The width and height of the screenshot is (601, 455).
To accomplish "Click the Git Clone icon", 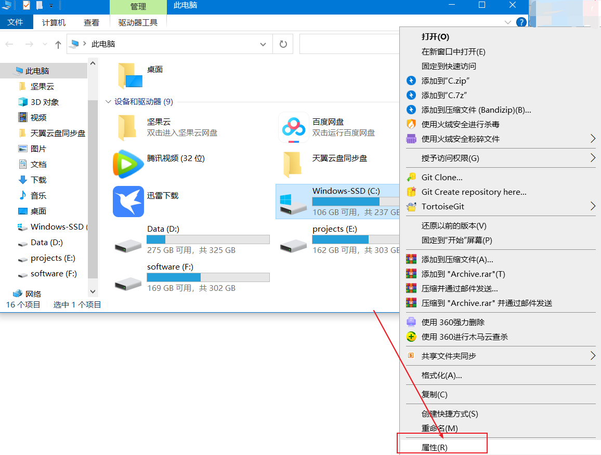I will [x=411, y=177].
